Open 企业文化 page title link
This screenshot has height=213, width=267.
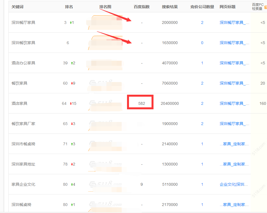click(234, 184)
